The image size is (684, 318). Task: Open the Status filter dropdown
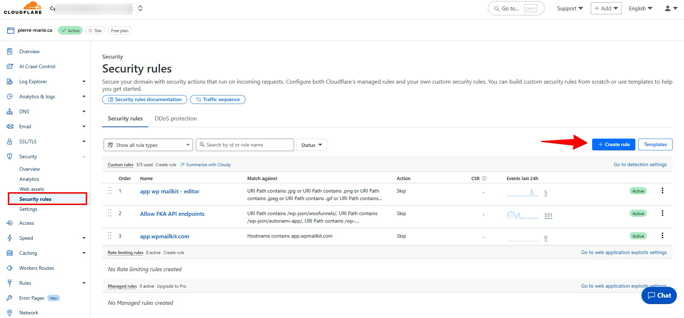[x=311, y=145]
